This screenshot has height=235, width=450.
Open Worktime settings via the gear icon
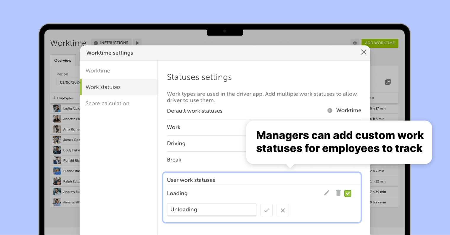tap(355, 43)
